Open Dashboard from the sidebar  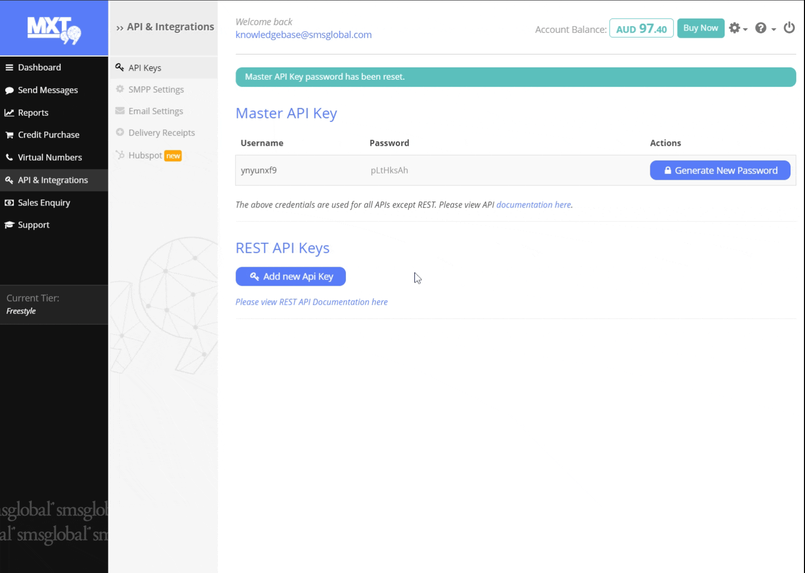(x=39, y=67)
